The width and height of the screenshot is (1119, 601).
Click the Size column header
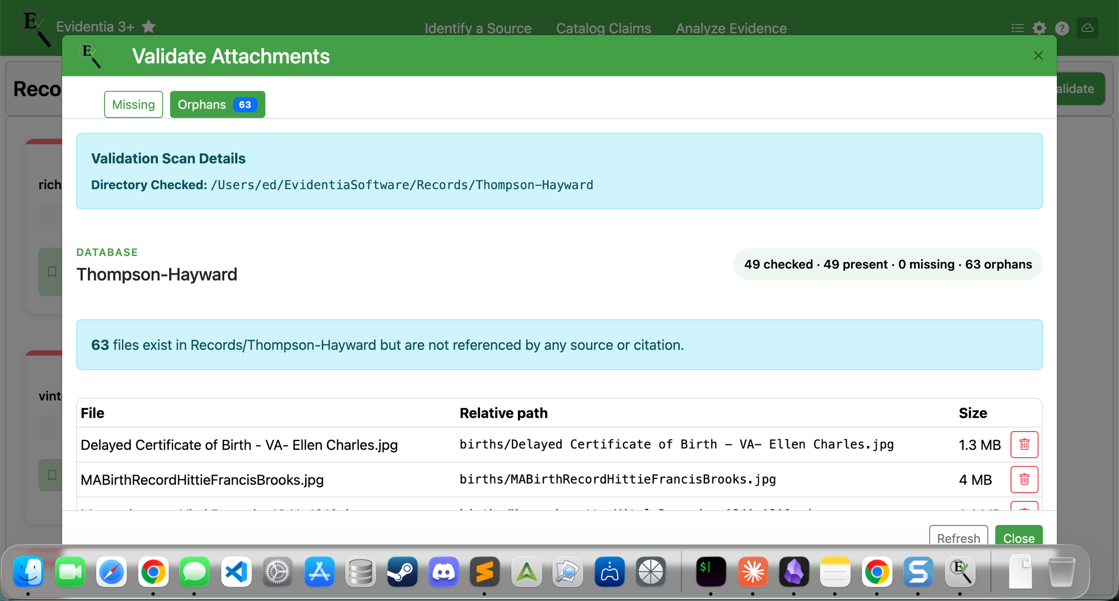click(973, 413)
